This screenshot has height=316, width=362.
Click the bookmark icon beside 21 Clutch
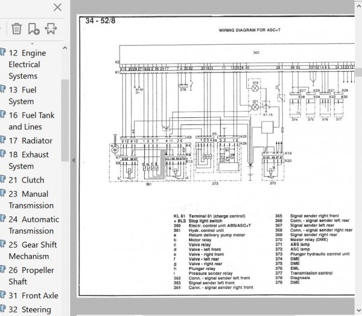tap(2, 179)
